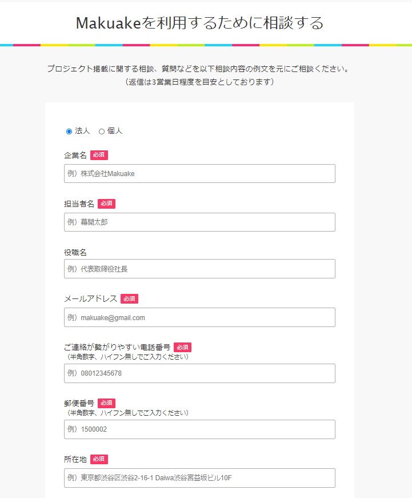Click the 必須 badge beside 担当者名
Screen dimensions: 412x498
106,204
